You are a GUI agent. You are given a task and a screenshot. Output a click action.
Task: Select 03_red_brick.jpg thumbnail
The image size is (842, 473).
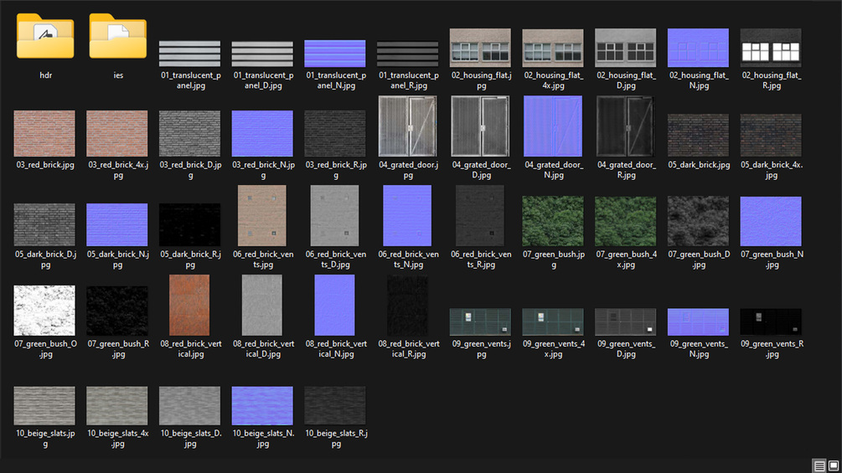[x=44, y=134]
